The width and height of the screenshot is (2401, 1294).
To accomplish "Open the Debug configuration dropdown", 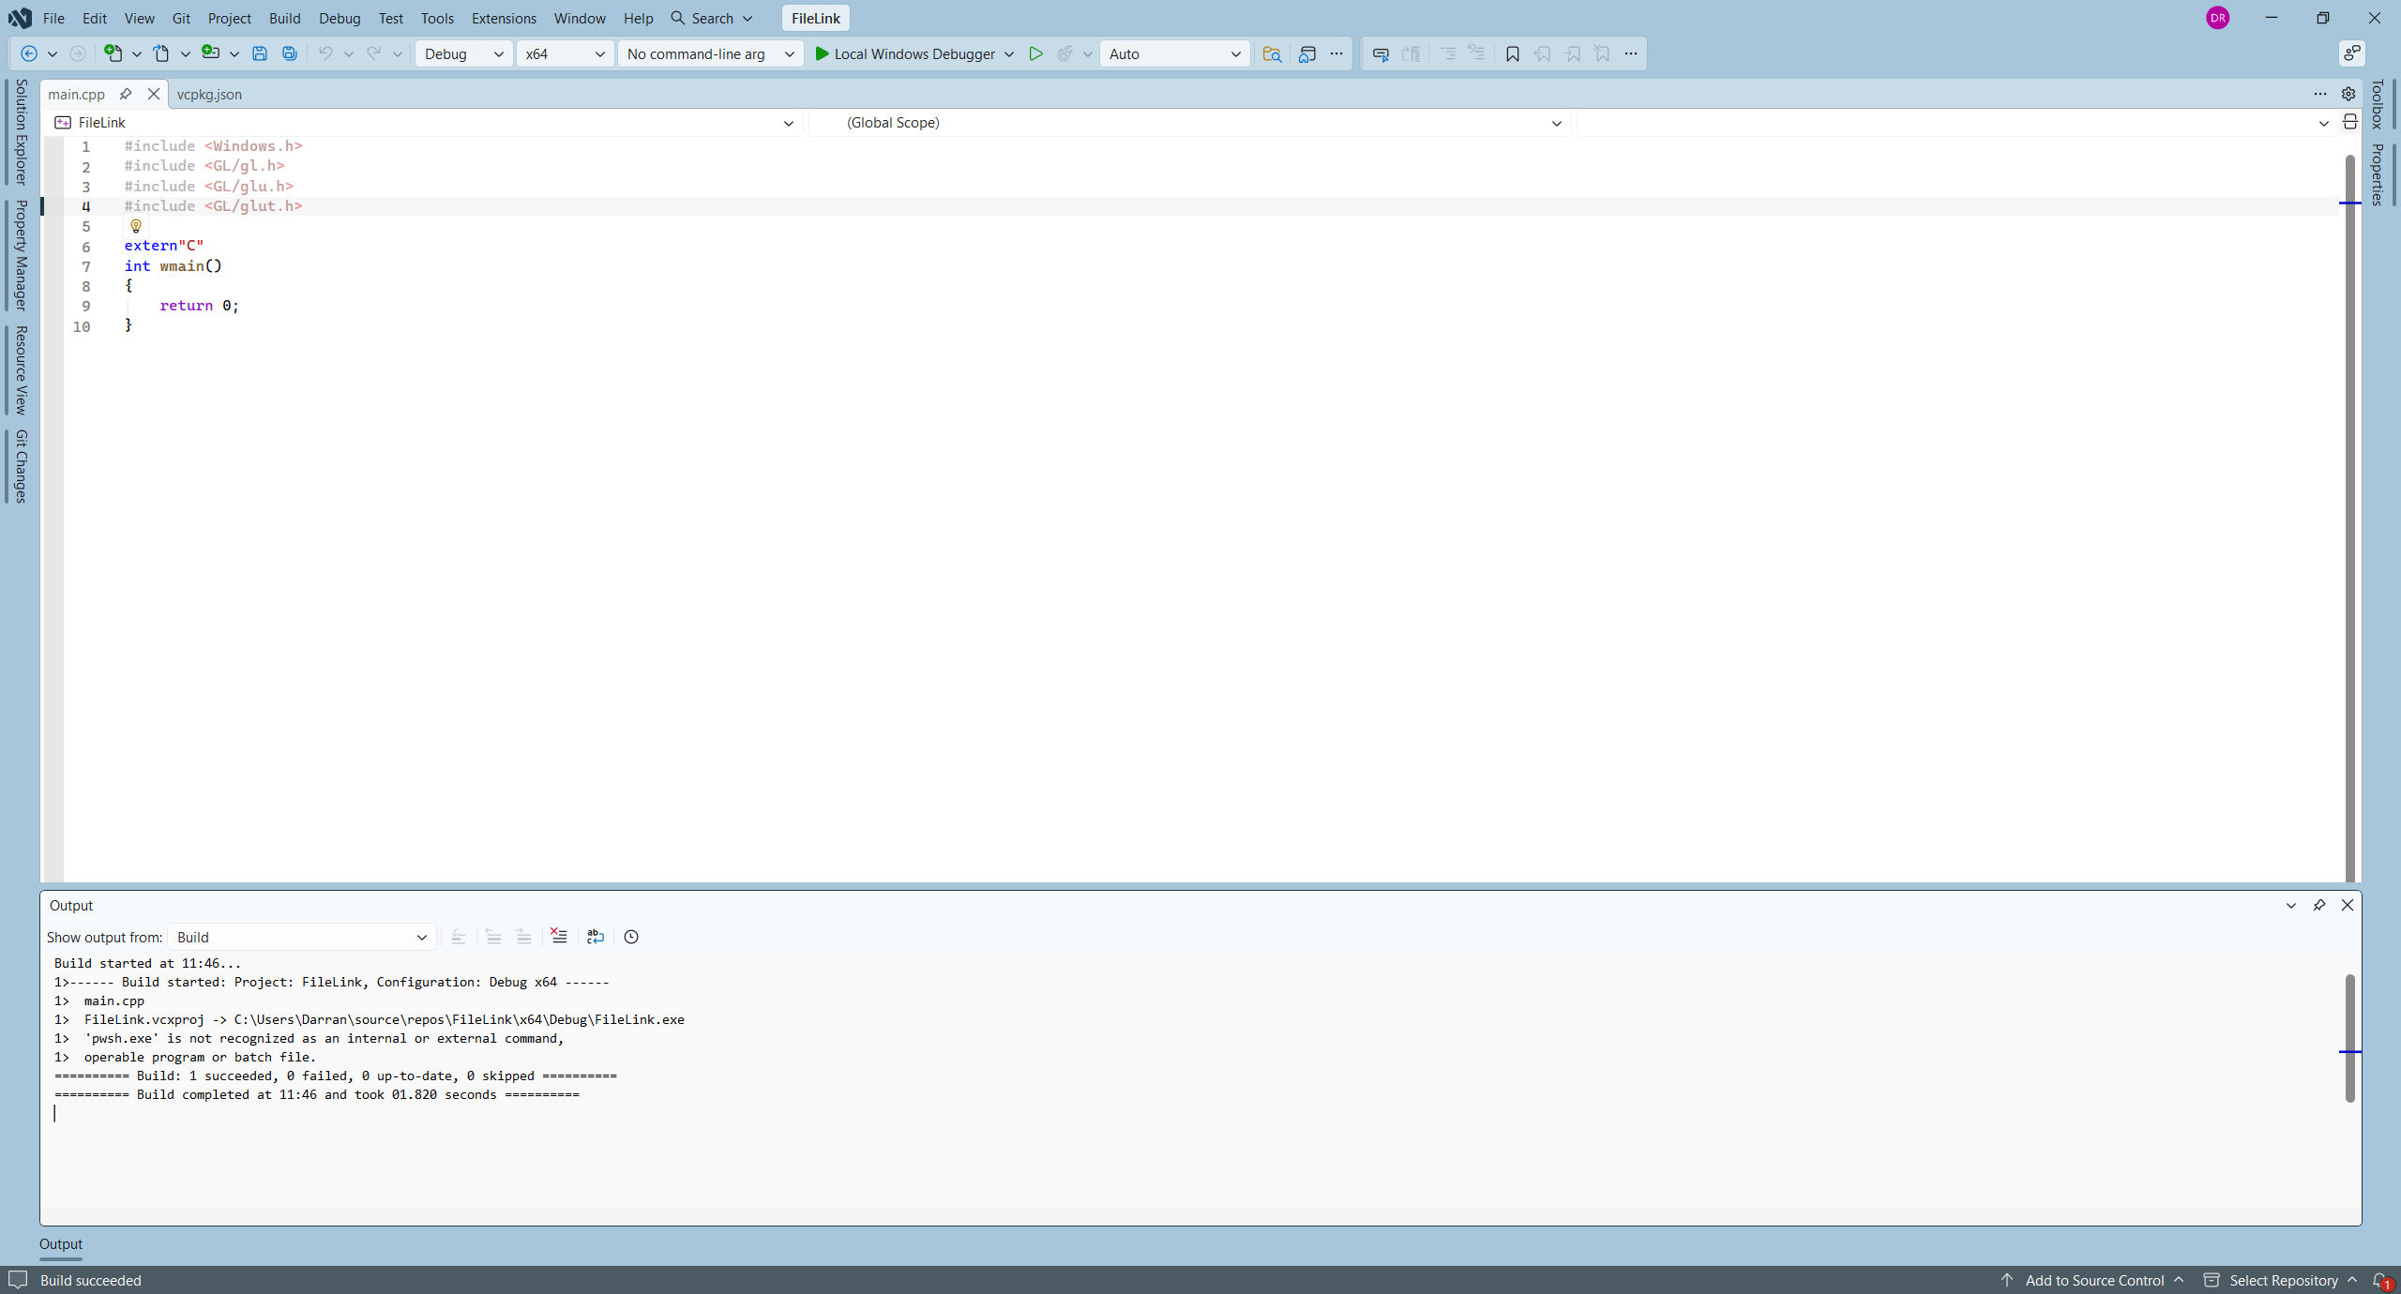I will 464,53.
